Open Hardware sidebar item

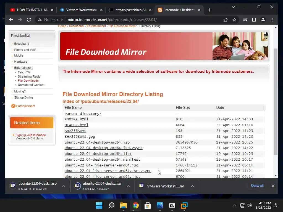coord(21,62)
